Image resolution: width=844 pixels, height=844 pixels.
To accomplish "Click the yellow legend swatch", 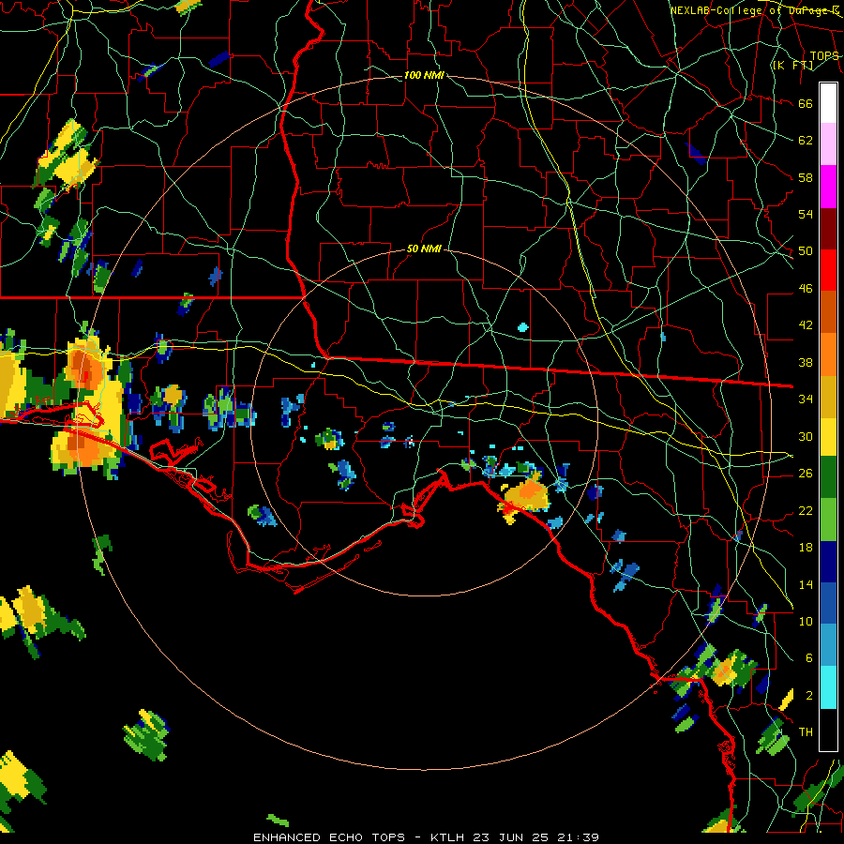I will click(x=828, y=436).
